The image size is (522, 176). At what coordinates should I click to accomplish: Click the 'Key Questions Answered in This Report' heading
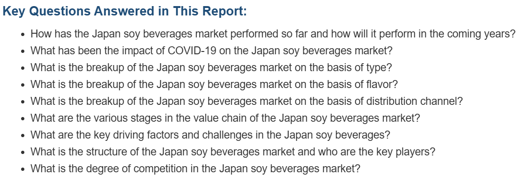tap(125, 11)
